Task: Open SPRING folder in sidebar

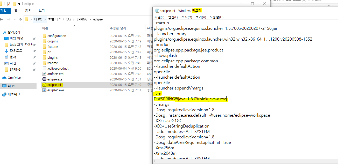Action: pos(15,69)
